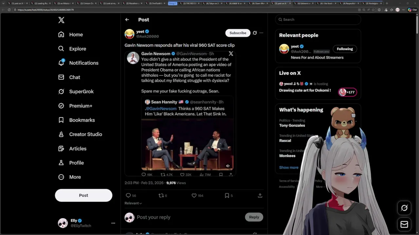419x235 pixels.
Task: Open Gavin Newsom's quoted post avatar
Action: pyautogui.click(x=133, y=58)
